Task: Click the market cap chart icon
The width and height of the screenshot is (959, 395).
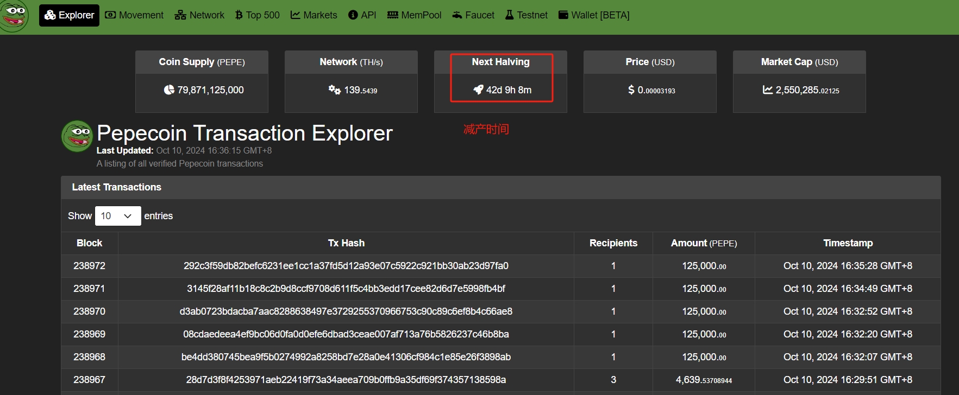Action: tap(768, 90)
